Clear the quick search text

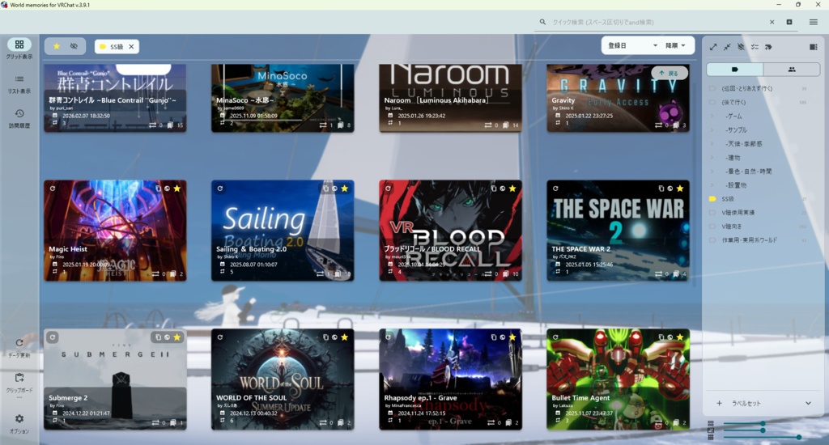tap(772, 22)
